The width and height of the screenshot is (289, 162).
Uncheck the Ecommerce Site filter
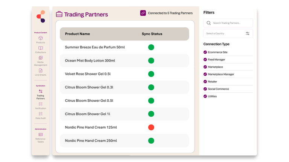(x=205, y=52)
